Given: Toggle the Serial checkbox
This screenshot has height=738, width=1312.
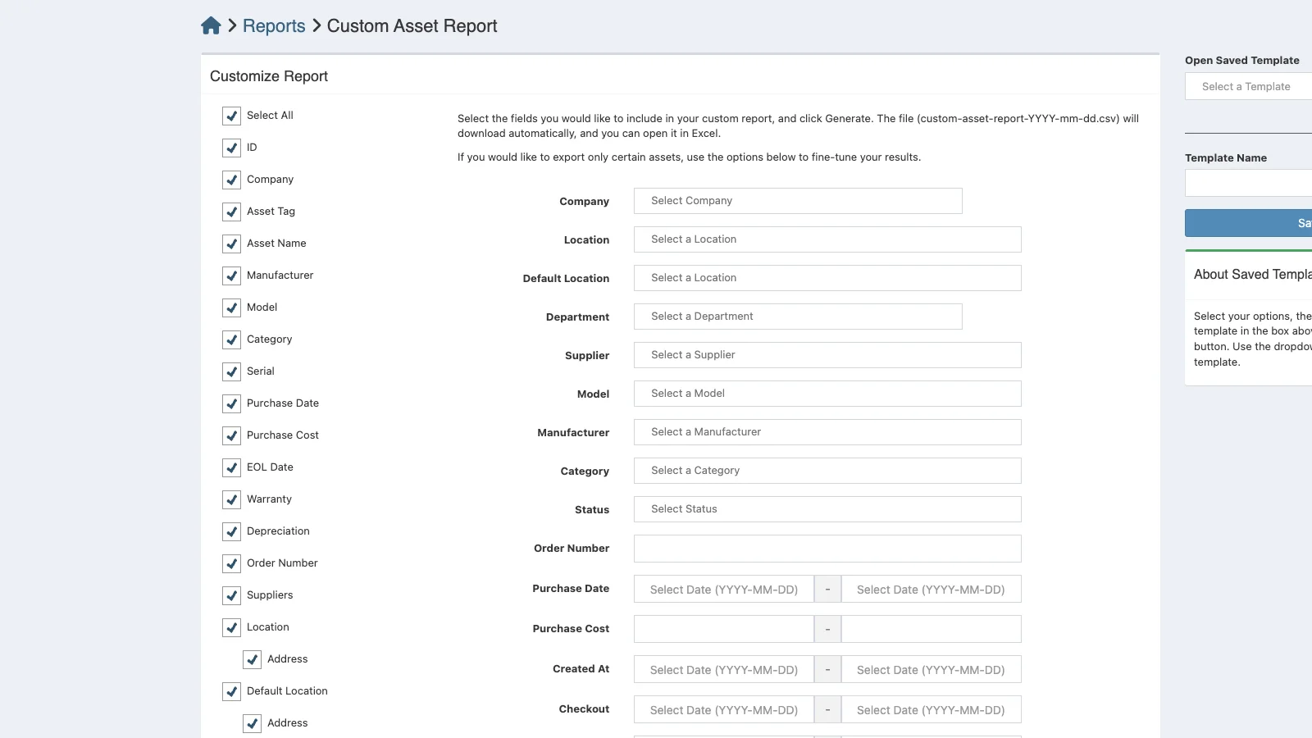Looking at the screenshot, I should tap(231, 371).
